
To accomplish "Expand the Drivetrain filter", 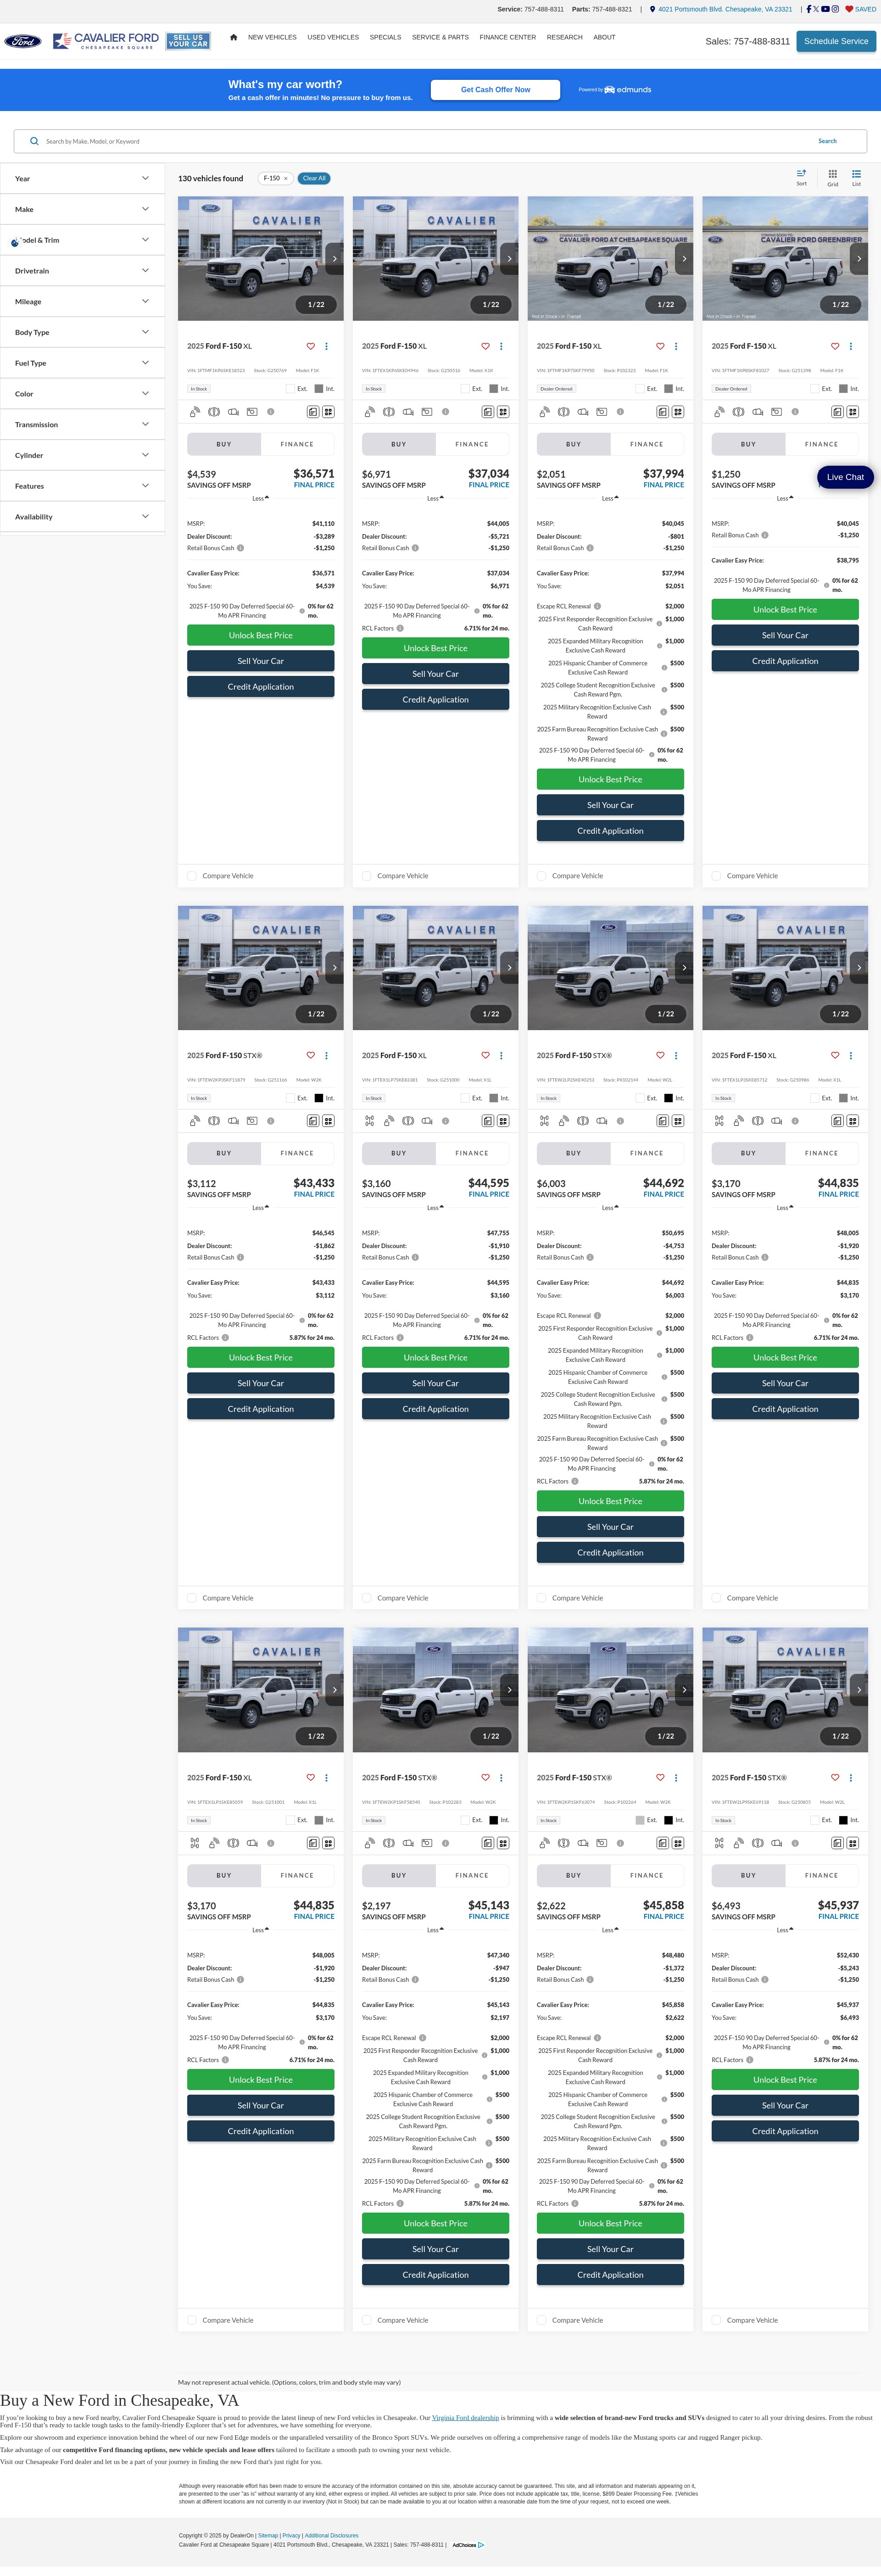I will (x=82, y=271).
